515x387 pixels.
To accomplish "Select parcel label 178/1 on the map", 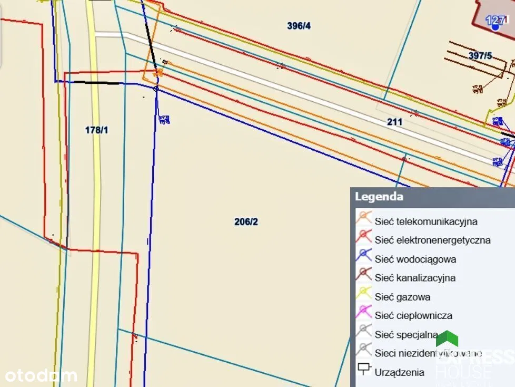I will (96, 130).
